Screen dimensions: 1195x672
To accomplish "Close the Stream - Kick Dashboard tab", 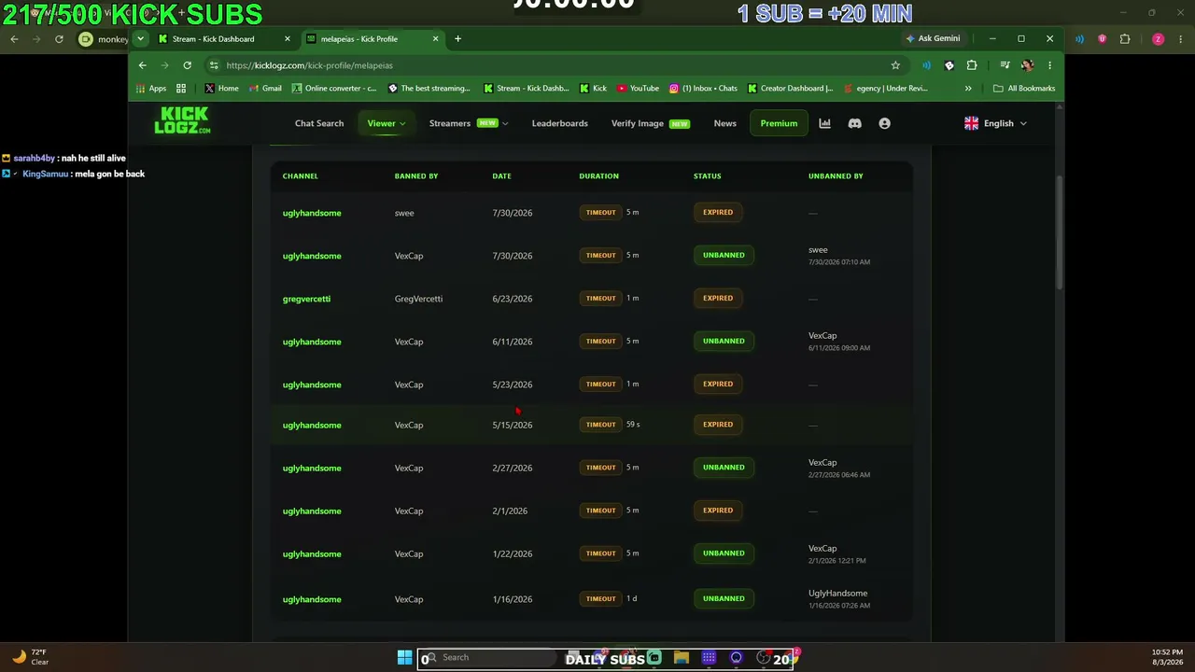I will coord(287,39).
